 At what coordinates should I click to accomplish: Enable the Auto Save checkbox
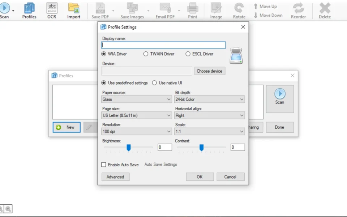click(x=104, y=165)
